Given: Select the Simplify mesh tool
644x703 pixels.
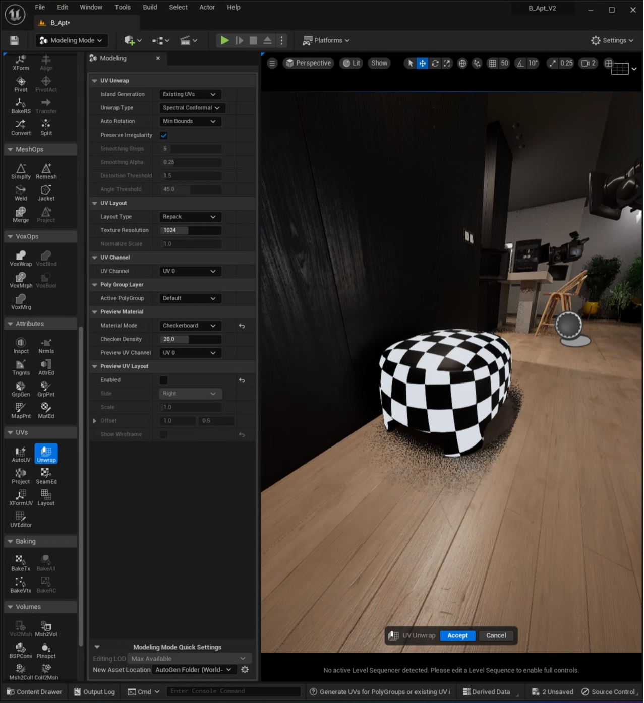Looking at the screenshot, I should [x=21, y=171].
